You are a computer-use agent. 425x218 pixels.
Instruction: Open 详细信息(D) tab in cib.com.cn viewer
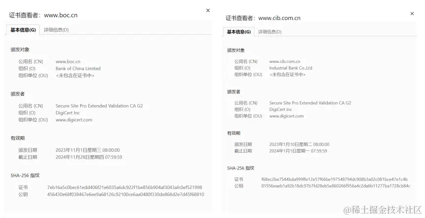[270, 32]
